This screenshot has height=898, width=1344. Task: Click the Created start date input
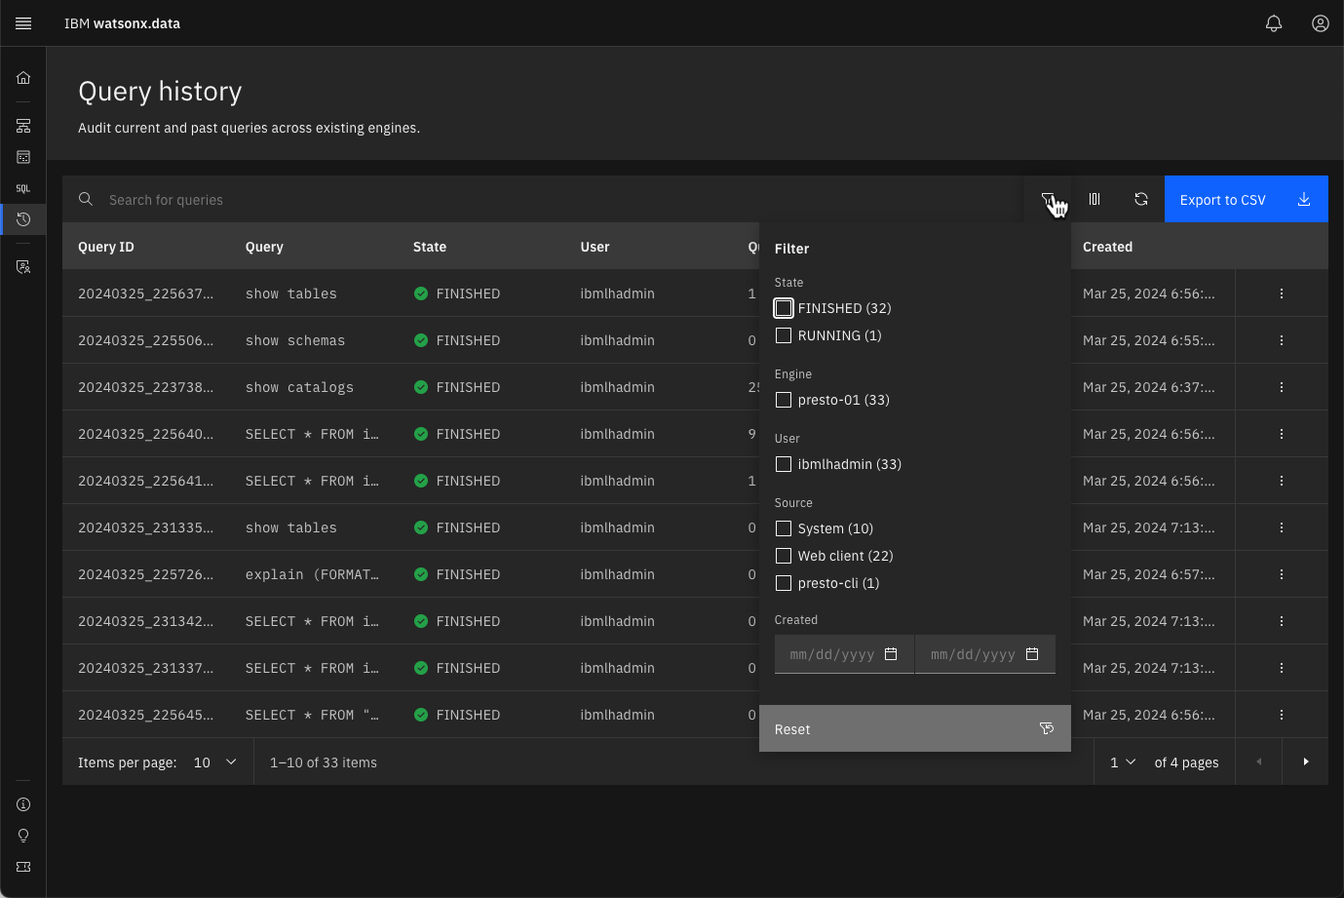click(x=844, y=654)
